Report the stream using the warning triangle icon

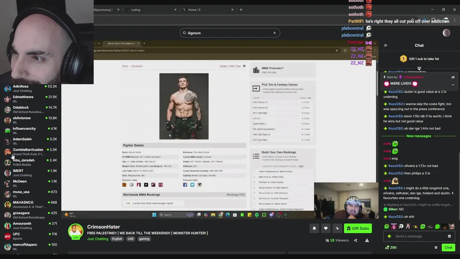pos(367,240)
